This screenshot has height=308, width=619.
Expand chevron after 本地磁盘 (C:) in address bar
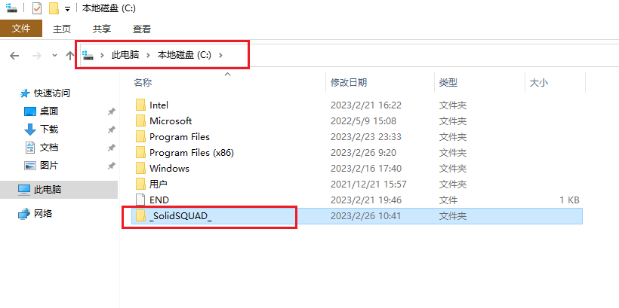pos(220,56)
